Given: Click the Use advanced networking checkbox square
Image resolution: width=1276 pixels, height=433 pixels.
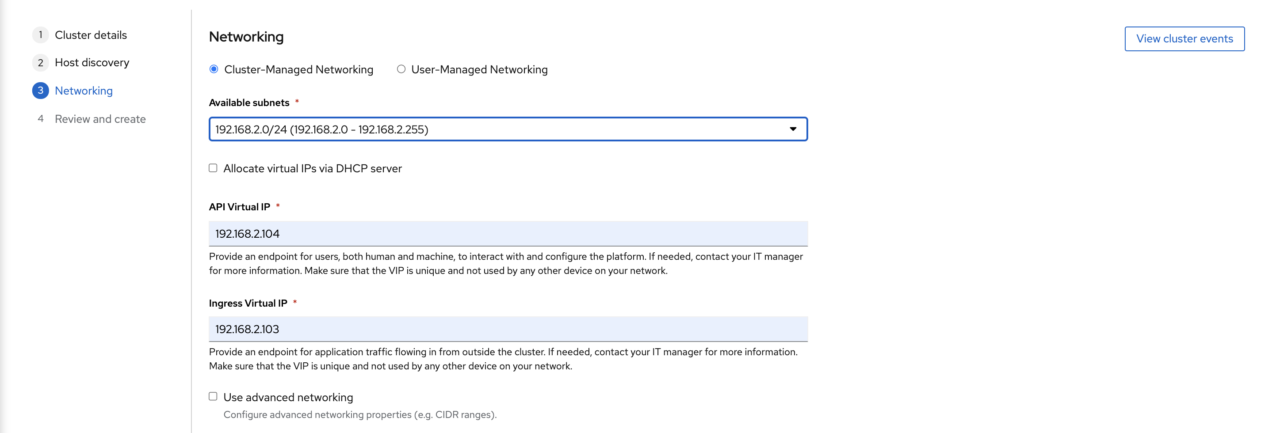Looking at the screenshot, I should (x=213, y=396).
